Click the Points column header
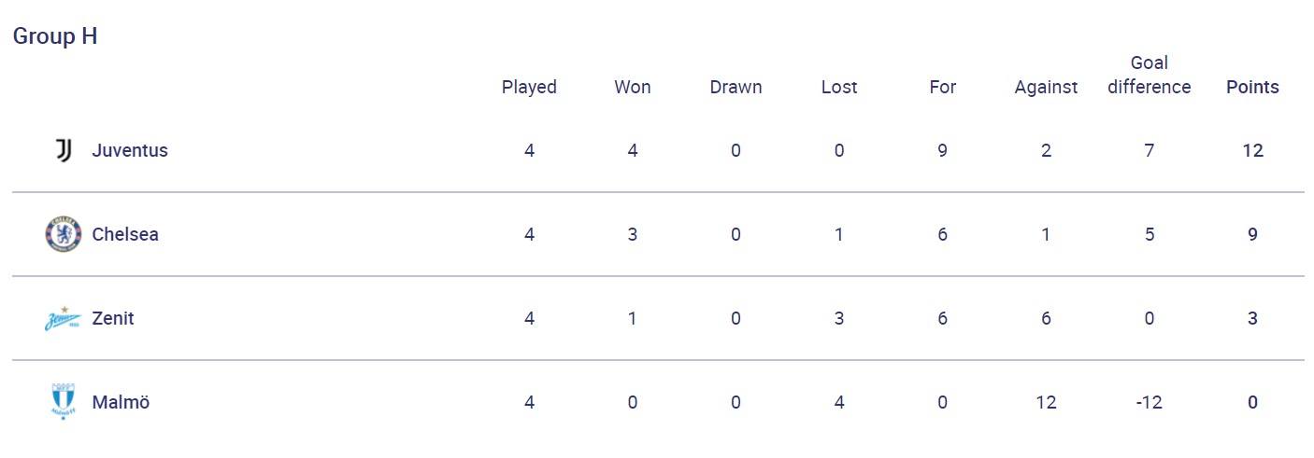This screenshot has width=1314, height=458. 1252,87
